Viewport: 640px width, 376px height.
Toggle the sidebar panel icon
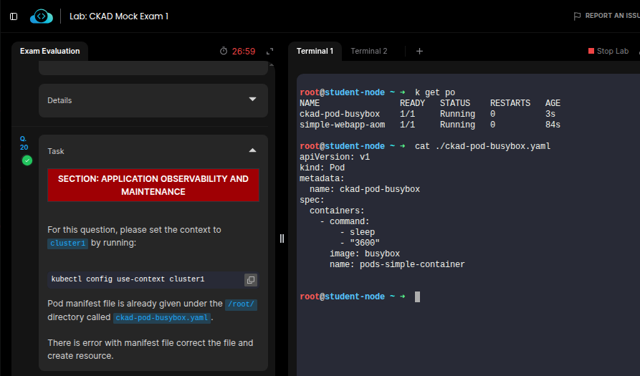pyautogui.click(x=14, y=16)
